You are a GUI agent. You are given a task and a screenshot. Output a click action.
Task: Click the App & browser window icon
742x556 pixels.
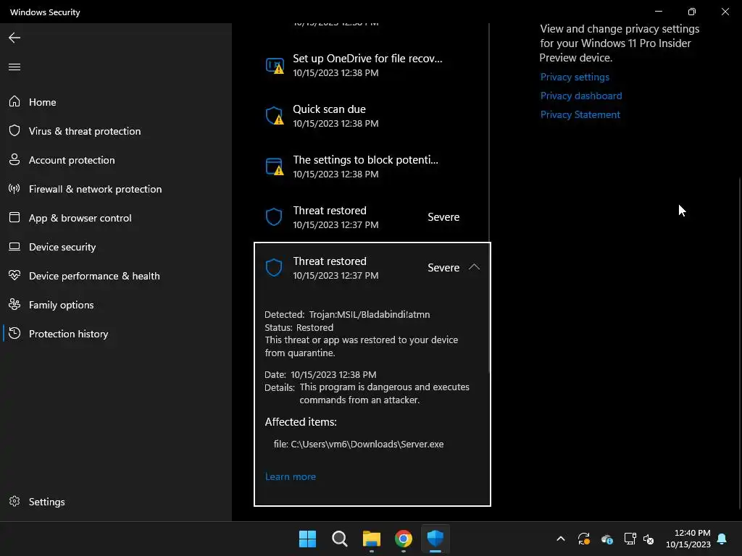(x=14, y=217)
